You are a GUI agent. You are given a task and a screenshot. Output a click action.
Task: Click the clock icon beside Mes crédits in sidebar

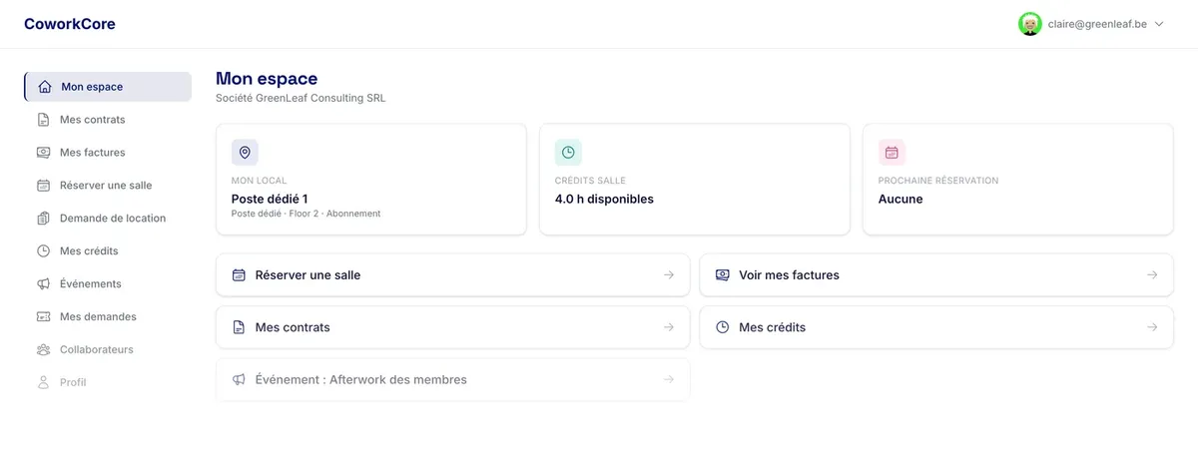click(43, 251)
